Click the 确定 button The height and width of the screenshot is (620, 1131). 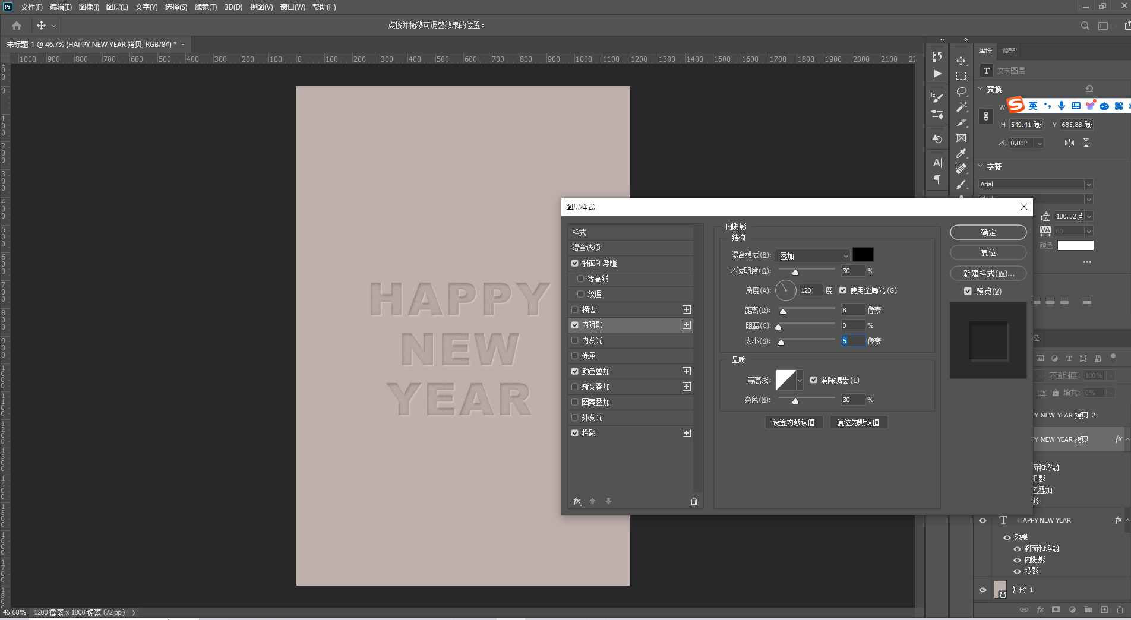(x=988, y=232)
